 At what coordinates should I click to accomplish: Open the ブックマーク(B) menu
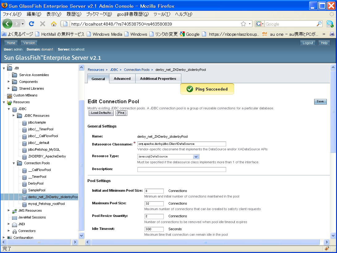99,14
